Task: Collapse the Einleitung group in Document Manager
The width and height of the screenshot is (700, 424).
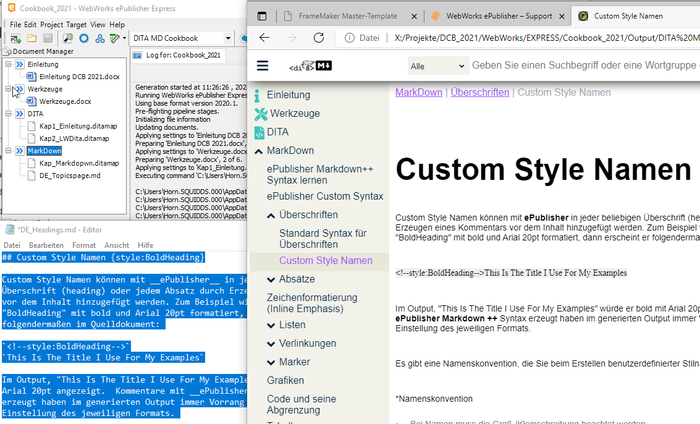Action: point(8,64)
